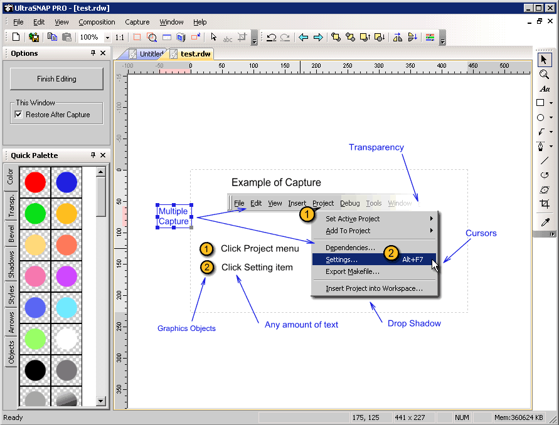Switch to the Untitled document tab
This screenshot has width=559, height=425.
[147, 54]
